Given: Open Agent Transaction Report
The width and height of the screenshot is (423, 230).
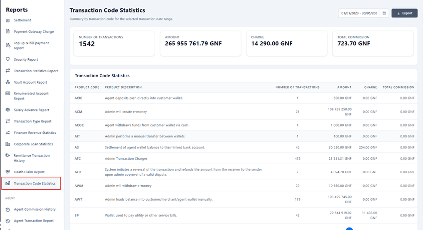Looking at the screenshot, I should (x=34, y=221).
